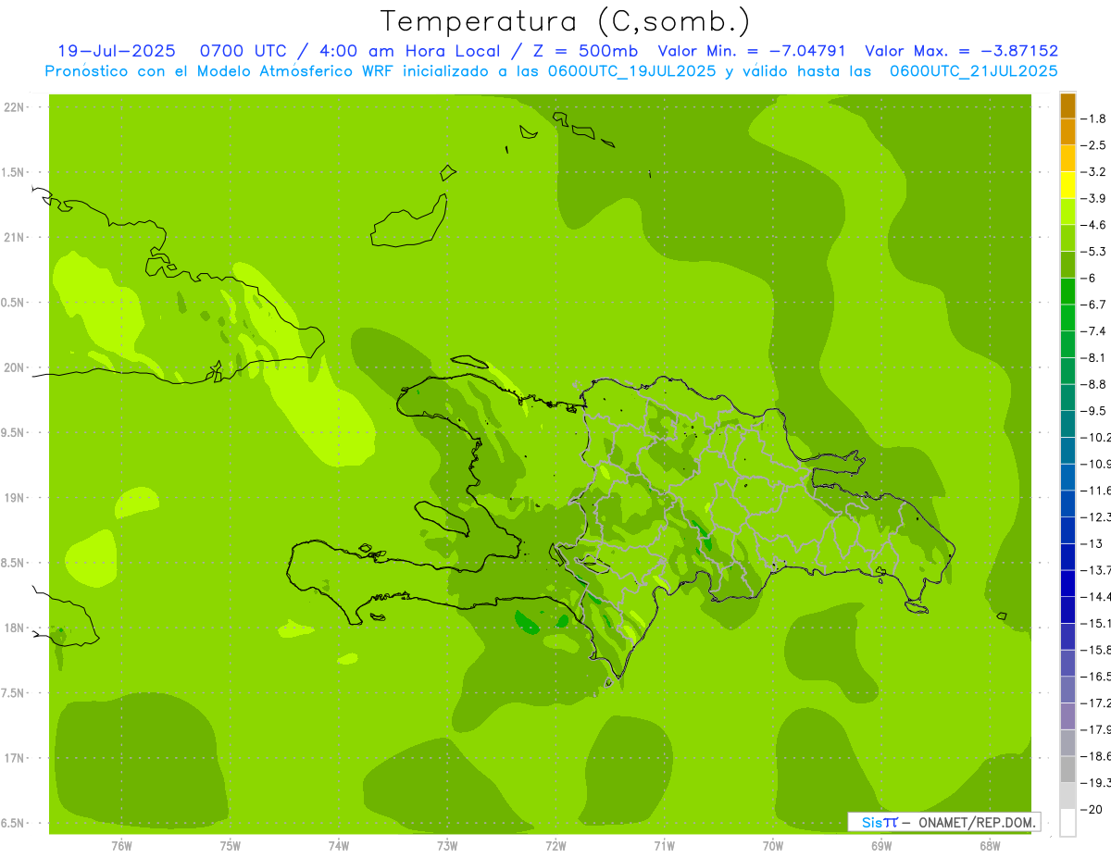Click the blue swatch between -13 and -13.7

[x=1067, y=556]
